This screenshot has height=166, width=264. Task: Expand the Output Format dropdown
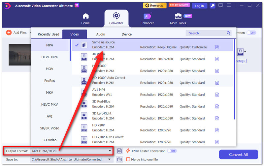click(x=110, y=151)
